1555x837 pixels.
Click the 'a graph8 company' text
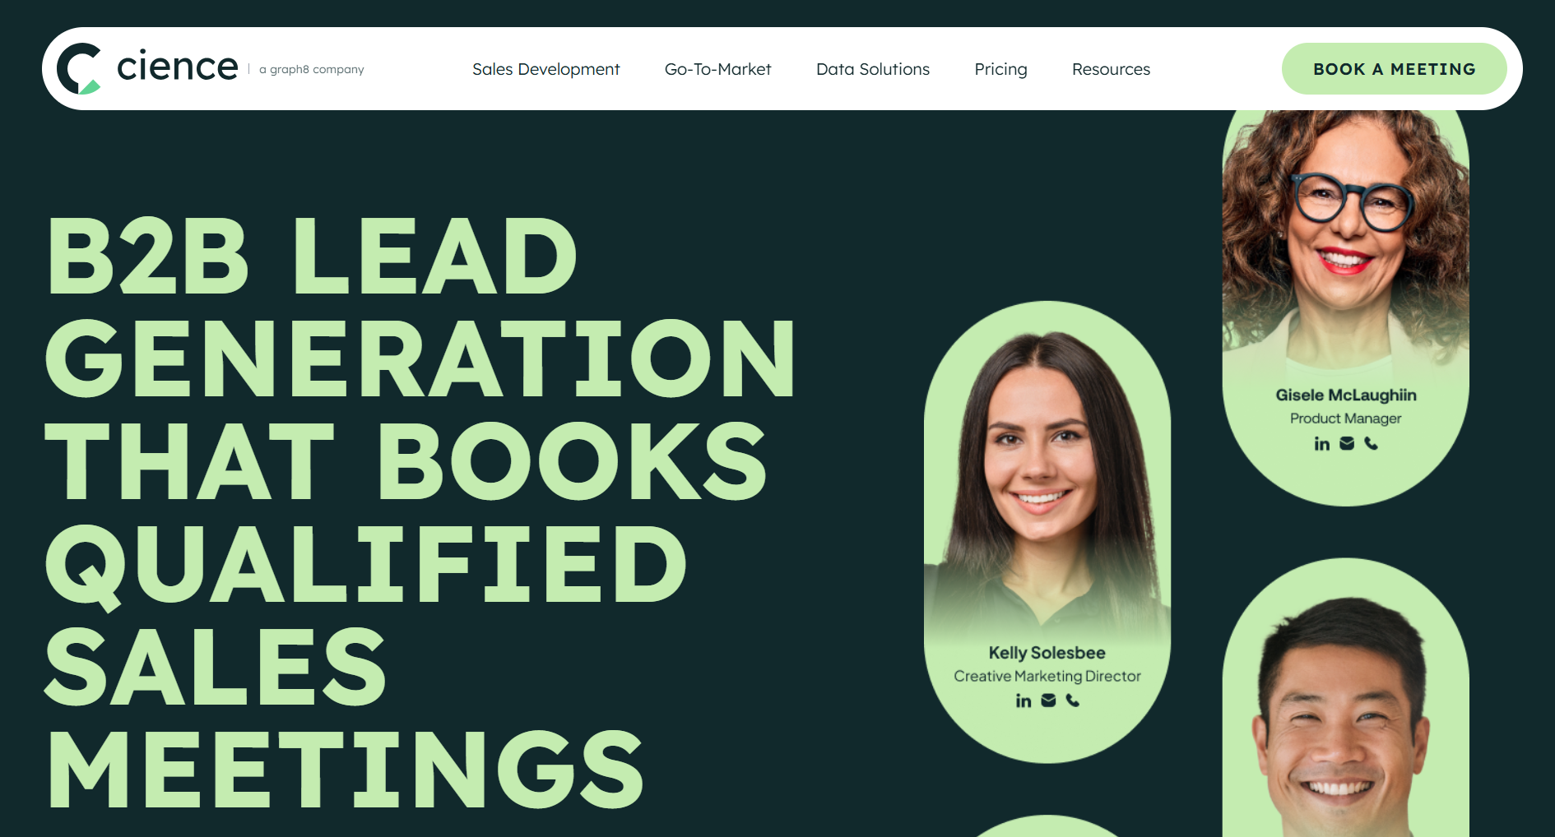(x=311, y=70)
